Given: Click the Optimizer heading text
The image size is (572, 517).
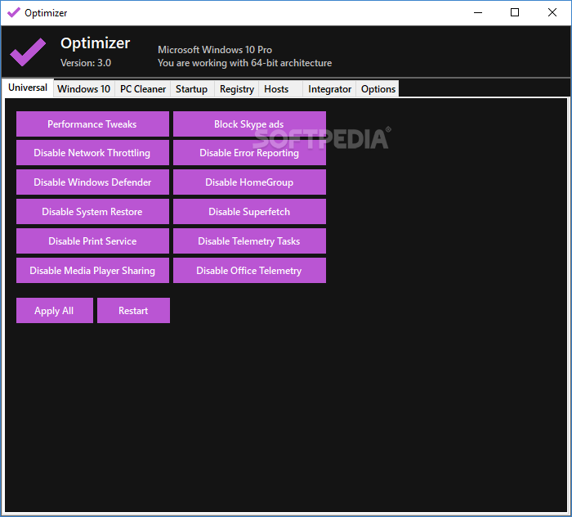Looking at the screenshot, I should pos(96,43).
